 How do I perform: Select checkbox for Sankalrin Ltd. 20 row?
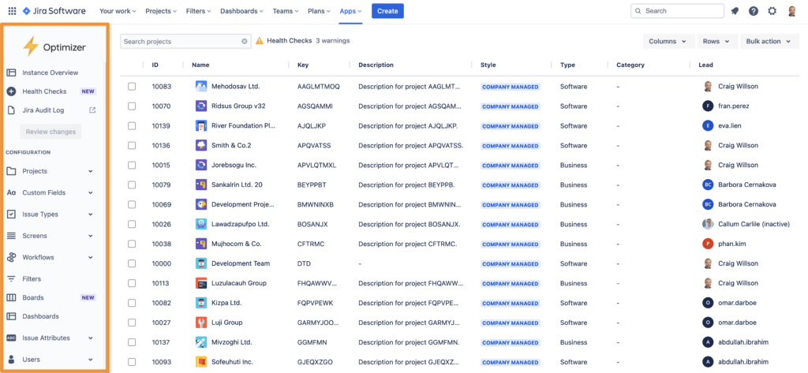pos(132,185)
